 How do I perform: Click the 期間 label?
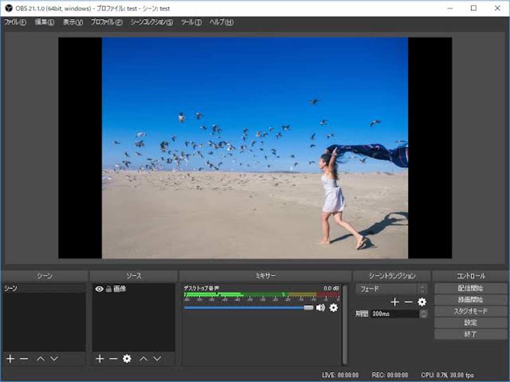coord(362,314)
